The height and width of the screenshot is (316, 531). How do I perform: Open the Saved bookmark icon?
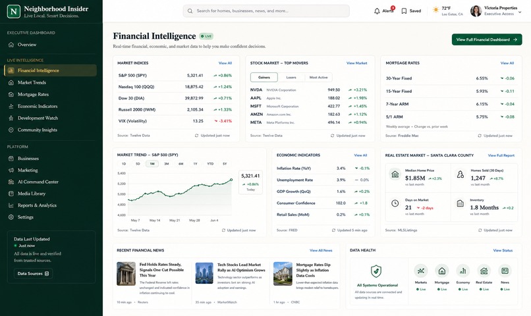point(404,11)
